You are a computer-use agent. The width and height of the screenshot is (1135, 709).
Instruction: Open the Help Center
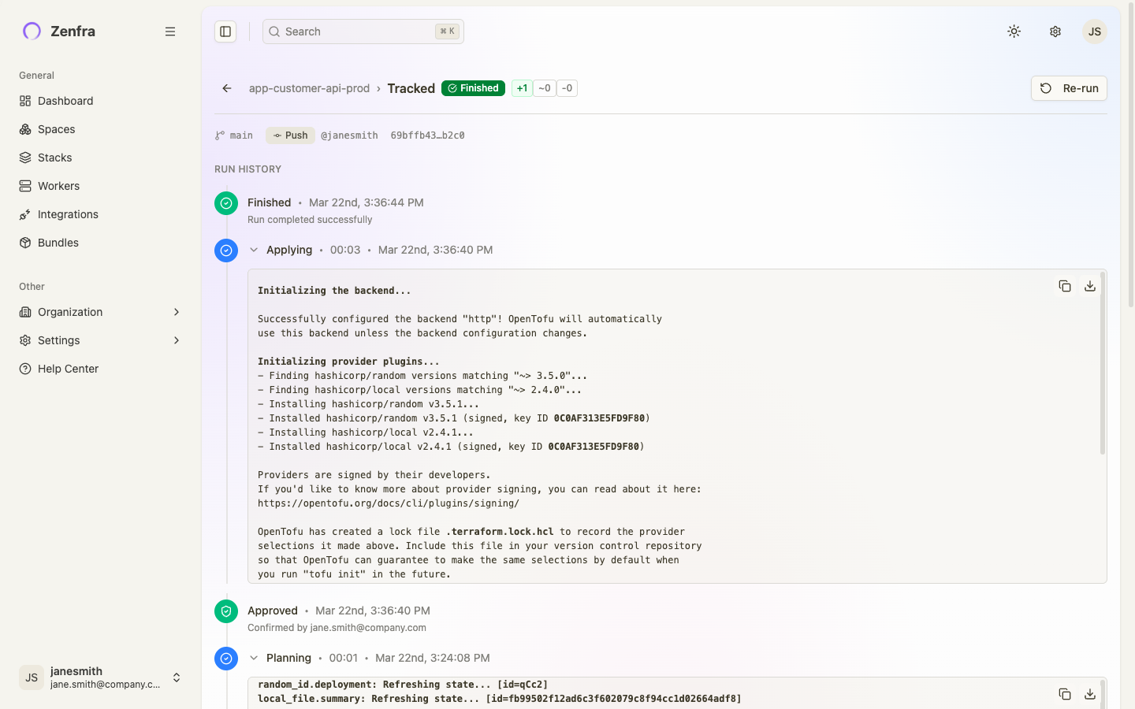click(x=66, y=369)
